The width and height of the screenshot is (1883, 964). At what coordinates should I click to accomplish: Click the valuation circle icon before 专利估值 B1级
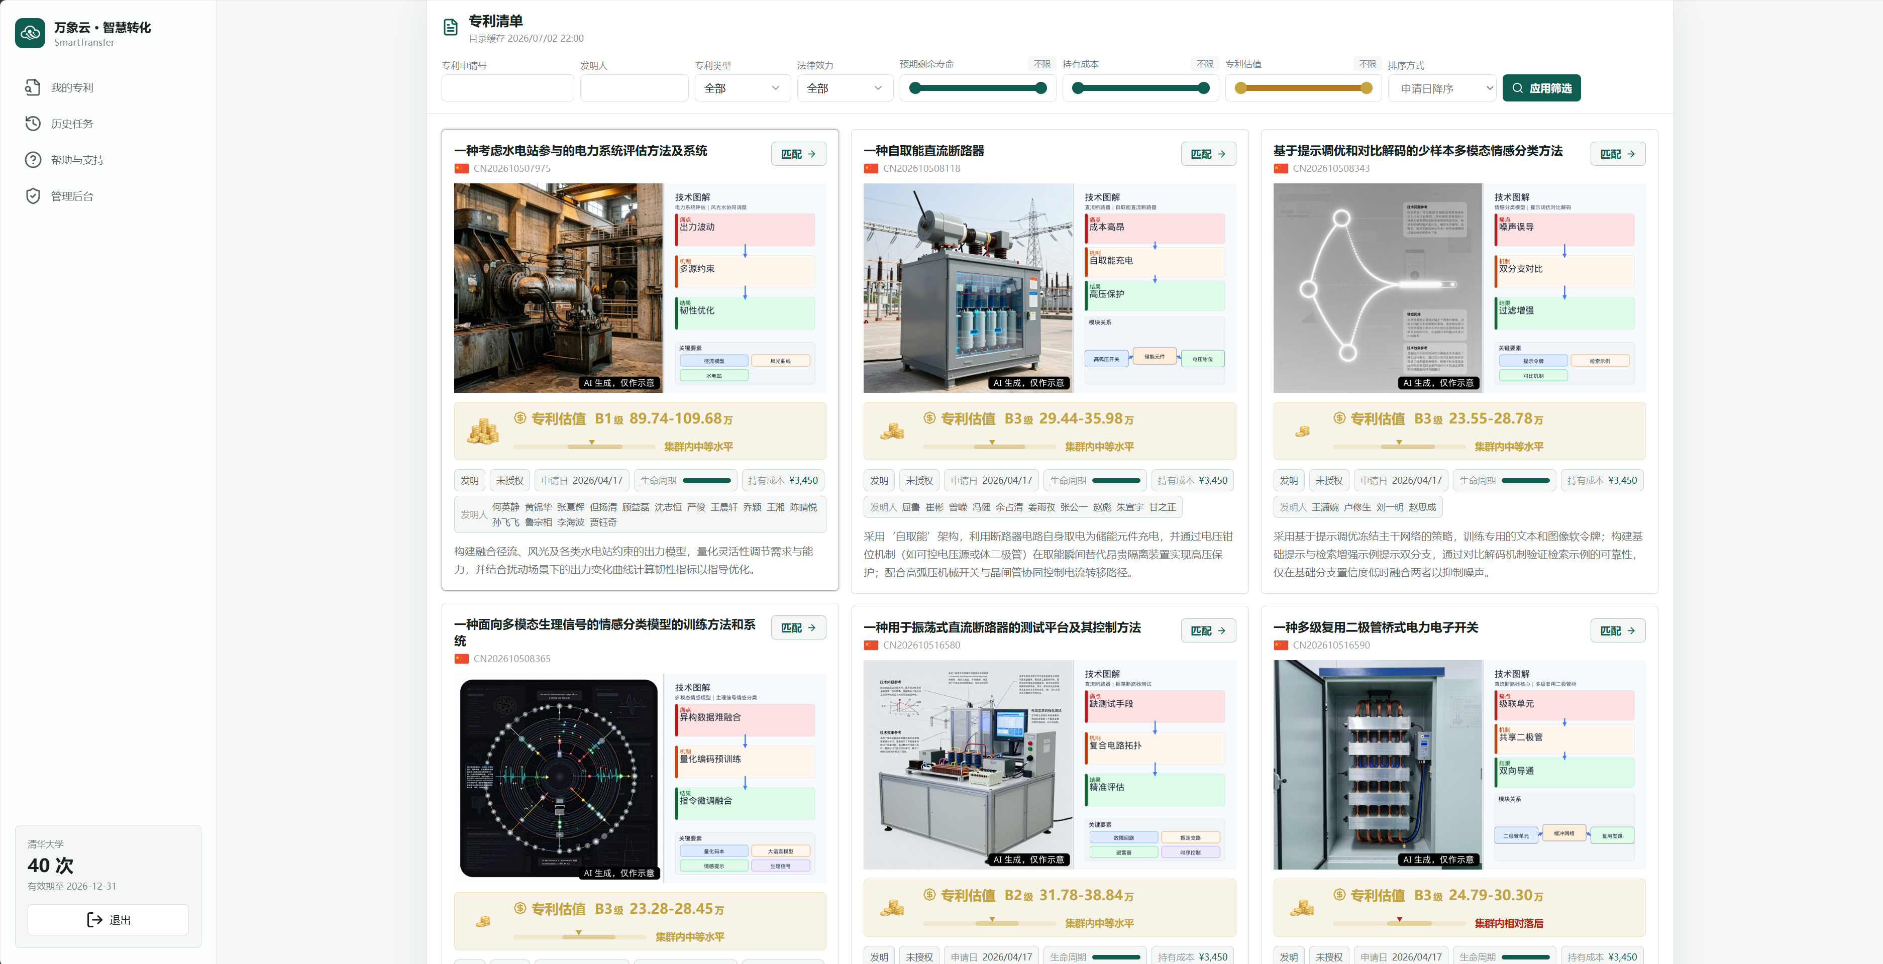[519, 418]
